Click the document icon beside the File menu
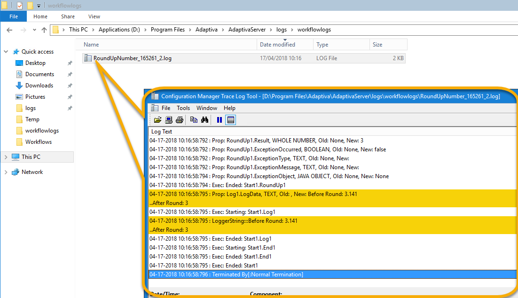 (154, 108)
